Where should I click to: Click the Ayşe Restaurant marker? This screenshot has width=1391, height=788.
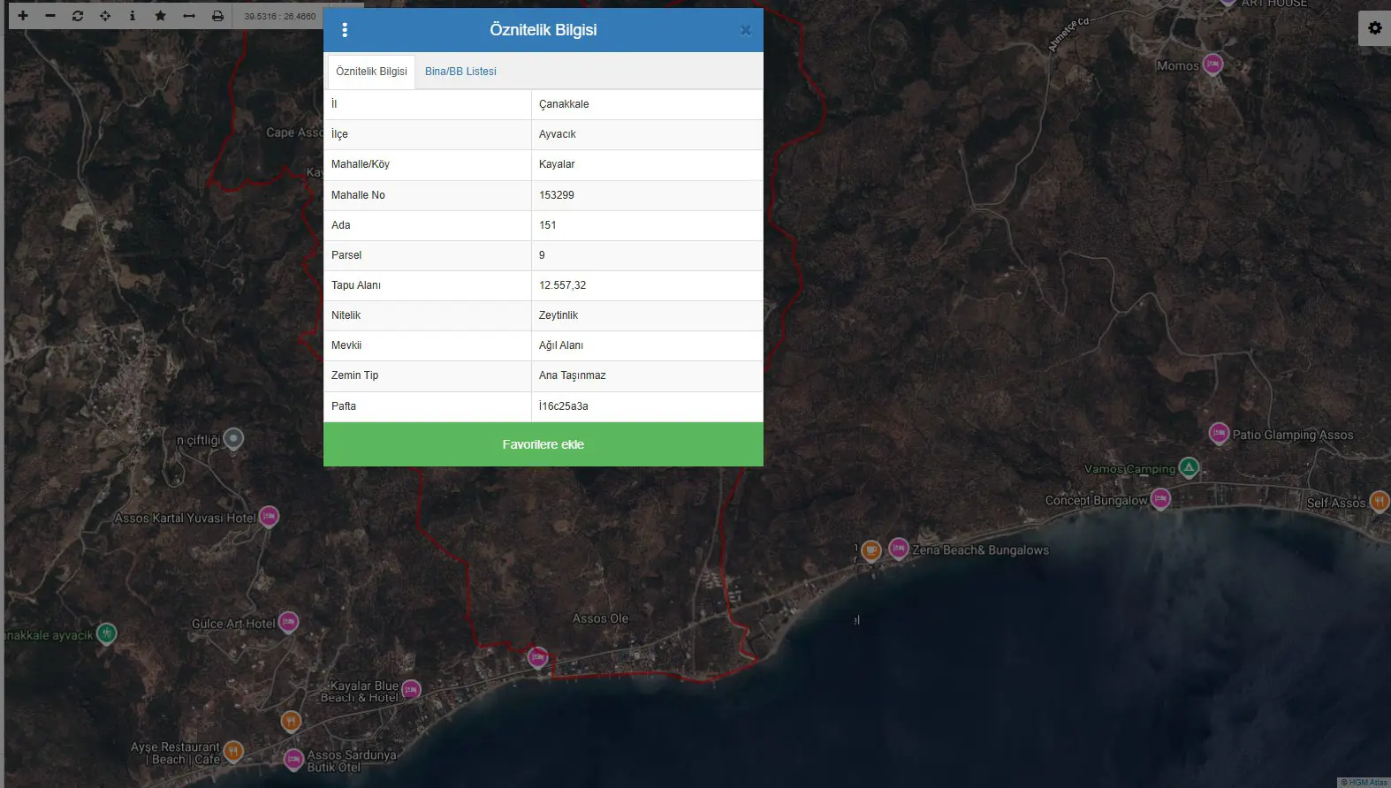(232, 751)
